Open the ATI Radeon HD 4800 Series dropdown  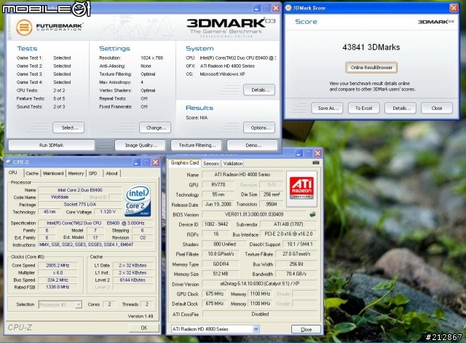pos(256,329)
